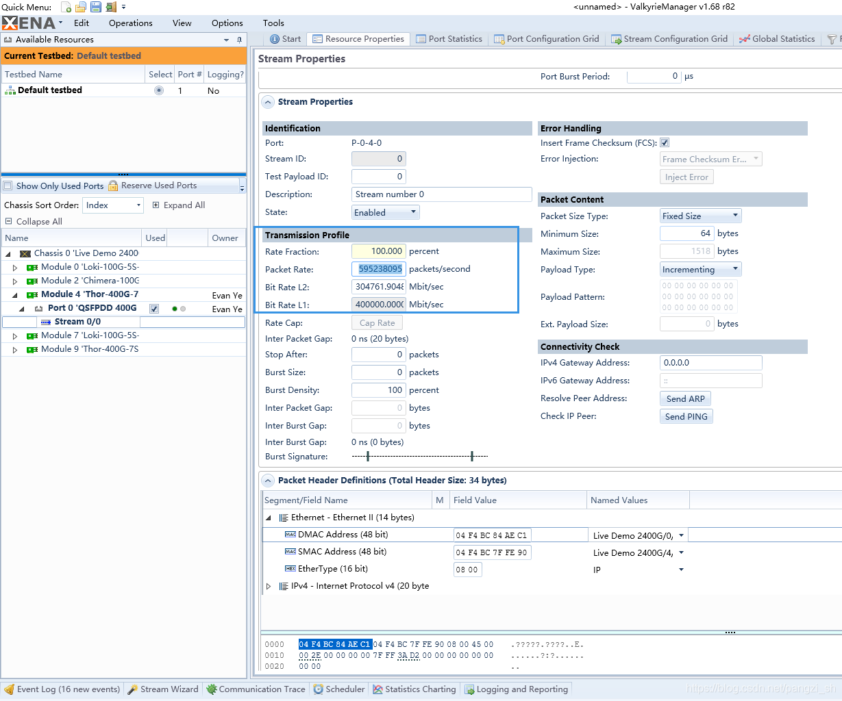The width and height of the screenshot is (842, 701).
Task: Click the Inject Error button
Action: 686,177
